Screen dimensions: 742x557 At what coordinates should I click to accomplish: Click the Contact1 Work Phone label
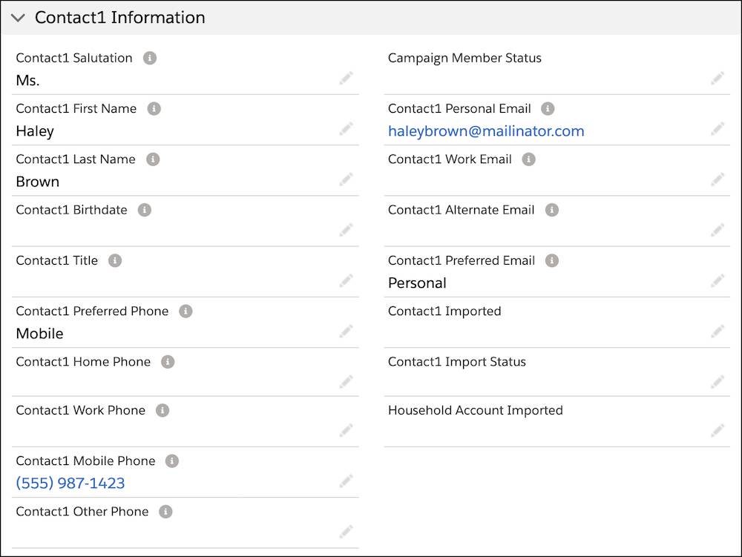(80, 410)
